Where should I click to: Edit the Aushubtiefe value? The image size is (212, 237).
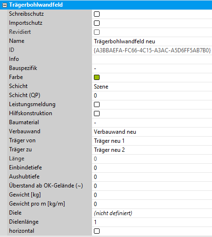[x=152, y=177]
